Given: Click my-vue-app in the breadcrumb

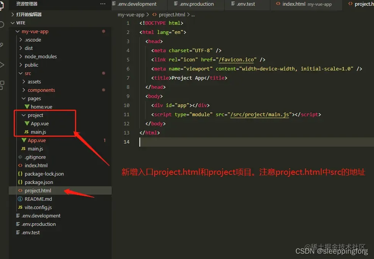Looking at the screenshot, I should (131, 14).
